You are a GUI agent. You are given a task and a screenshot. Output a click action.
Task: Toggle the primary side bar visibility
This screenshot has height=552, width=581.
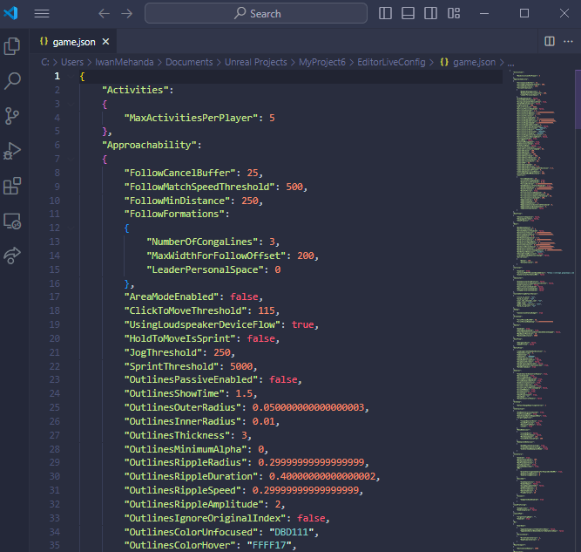point(386,14)
